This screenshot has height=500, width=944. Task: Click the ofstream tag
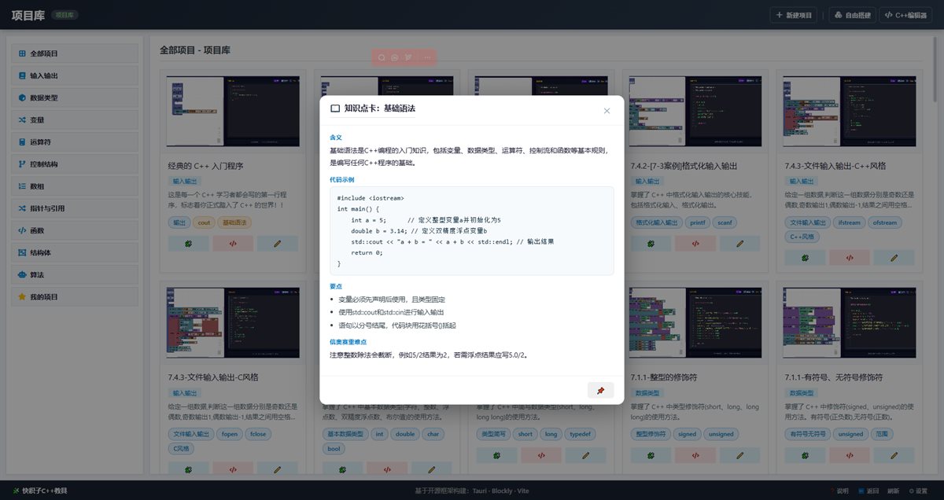pyautogui.click(x=884, y=222)
